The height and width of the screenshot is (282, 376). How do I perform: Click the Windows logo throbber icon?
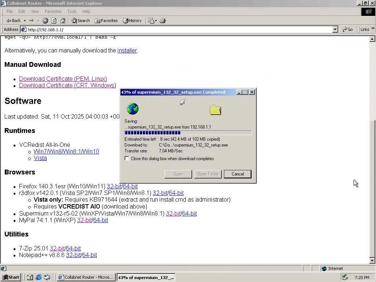(368, 11)
